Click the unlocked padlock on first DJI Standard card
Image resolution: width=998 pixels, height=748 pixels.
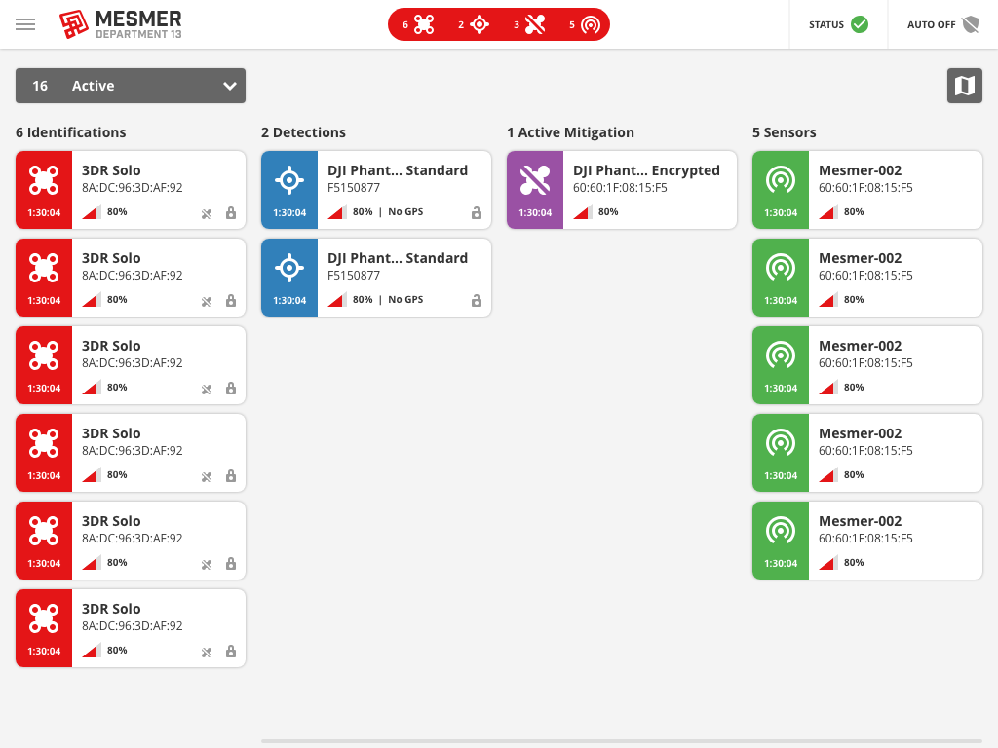click(x=477, y=212)
